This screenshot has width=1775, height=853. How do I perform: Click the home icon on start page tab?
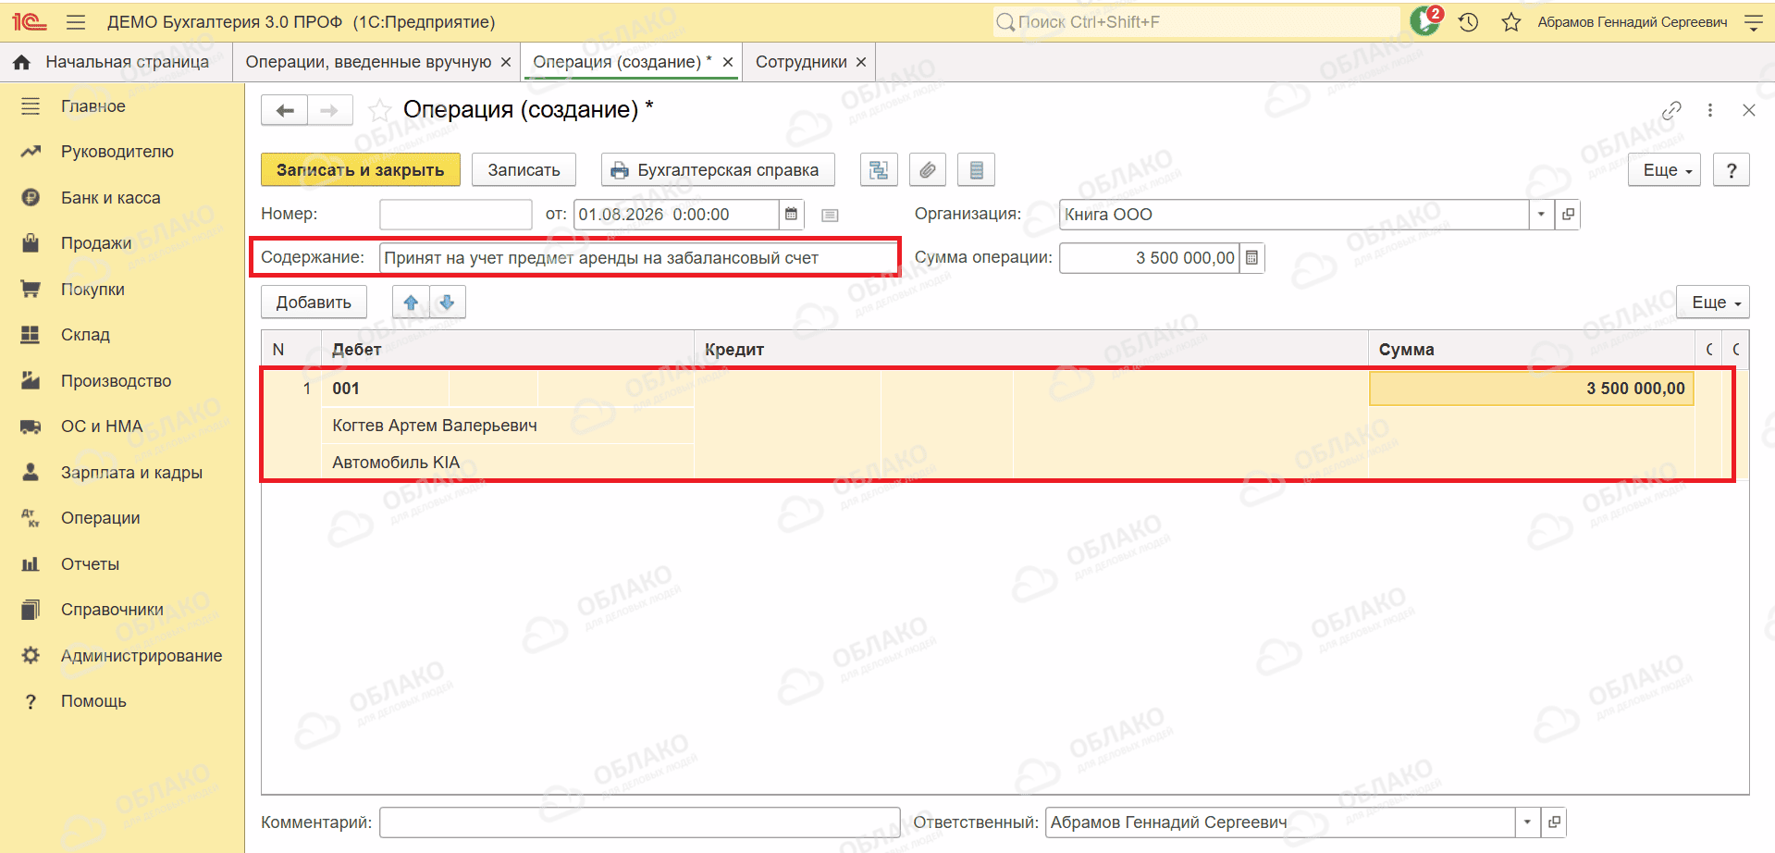click(x=22, y=62)
